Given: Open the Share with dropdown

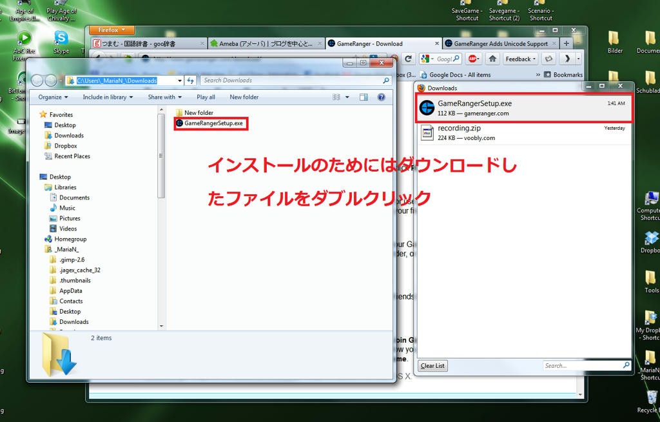Looking at the screenshot, I should tap(165, 97).
